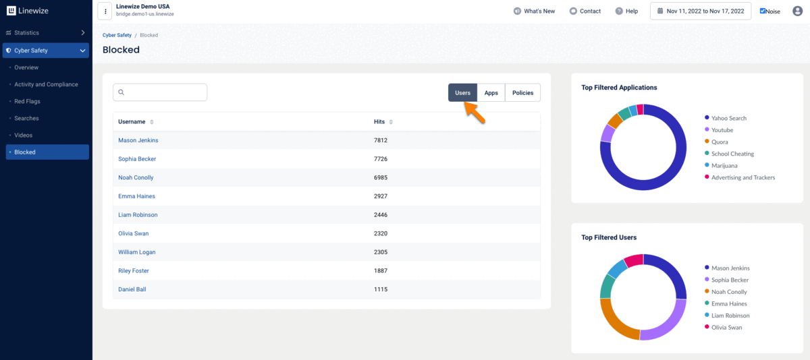This screenshot has width=810, height=360.
Task: Click the Contact icon in header
Action: (x=573, y=11)
